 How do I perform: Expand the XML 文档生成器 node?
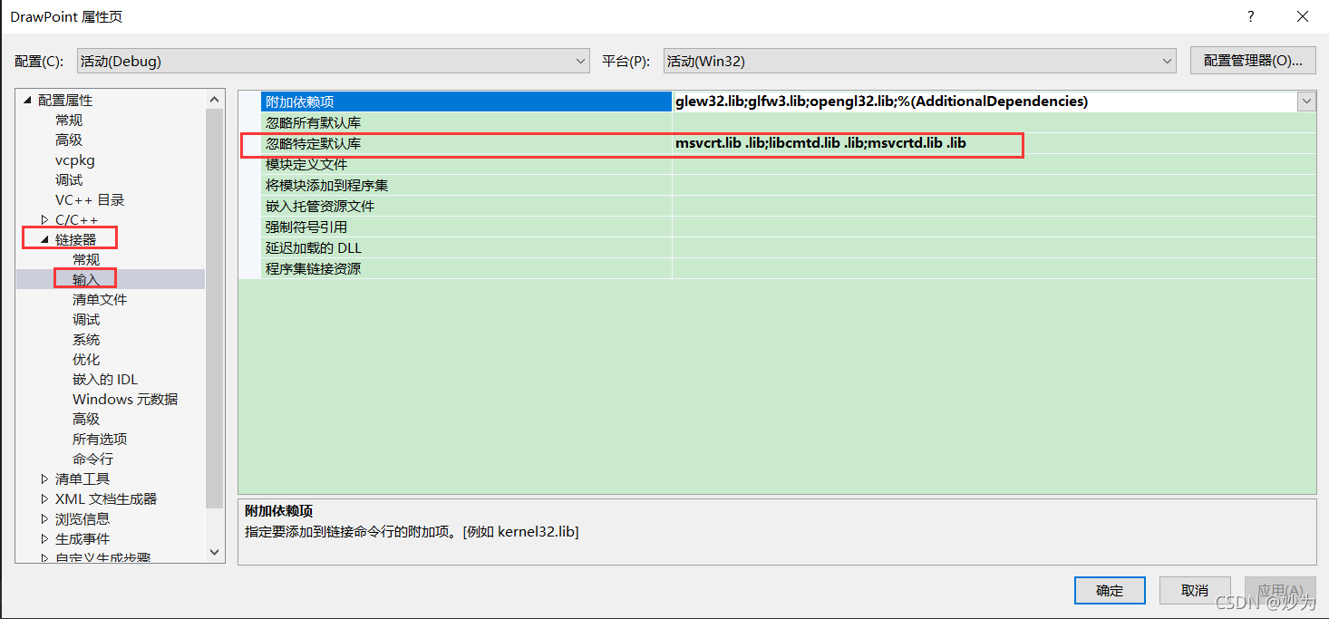[x=45, y=499]
